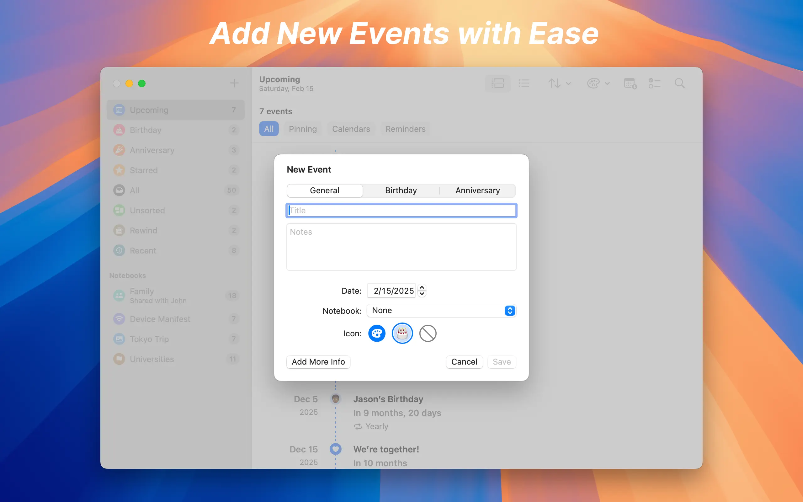Choose the birthday cake emoji icon
The width and height of the screenshot is (803, 502).
402,333
